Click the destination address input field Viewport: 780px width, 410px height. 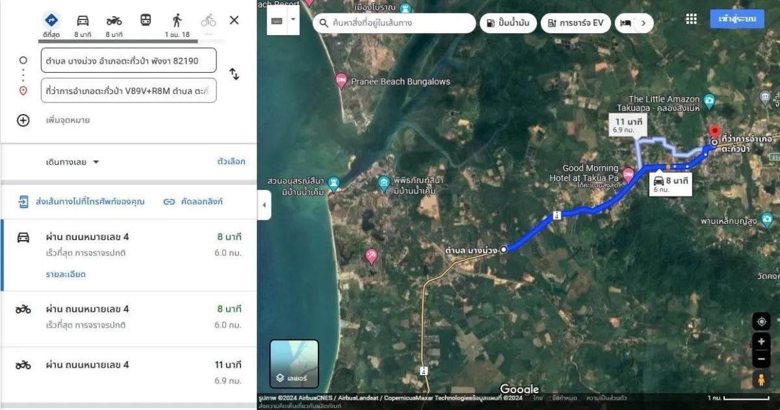coord(128,91)
